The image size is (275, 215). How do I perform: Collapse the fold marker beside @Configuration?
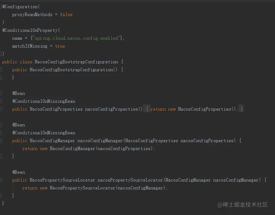[1, 7]
